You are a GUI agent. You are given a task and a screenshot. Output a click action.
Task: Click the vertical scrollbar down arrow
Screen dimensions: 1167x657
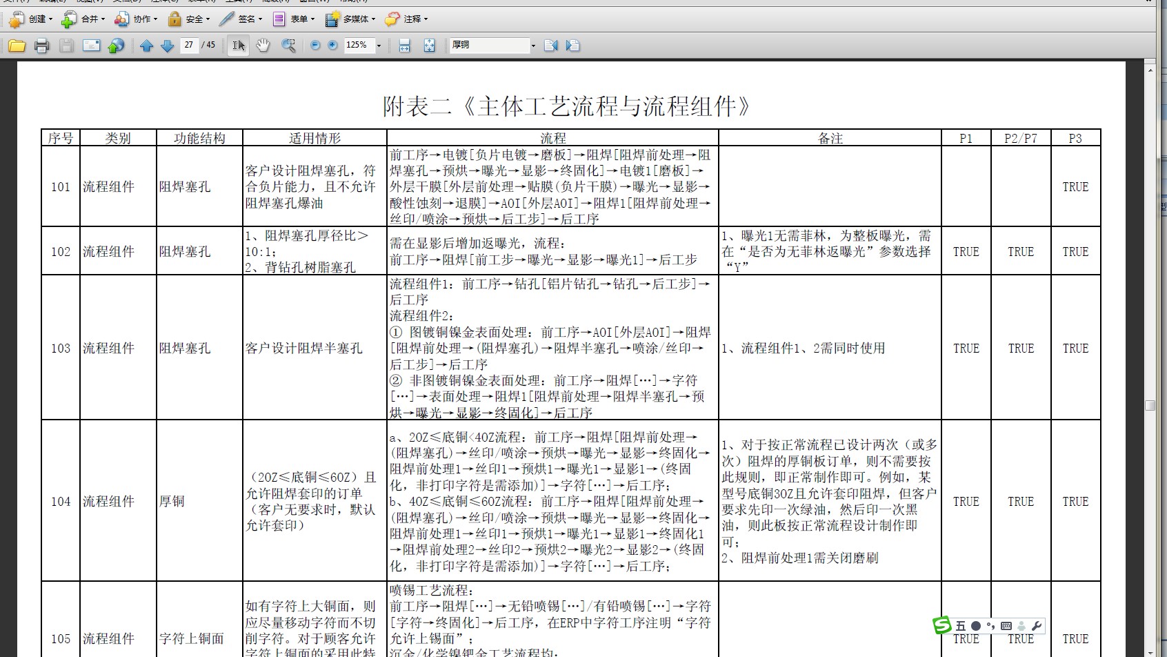(1150, 651)
